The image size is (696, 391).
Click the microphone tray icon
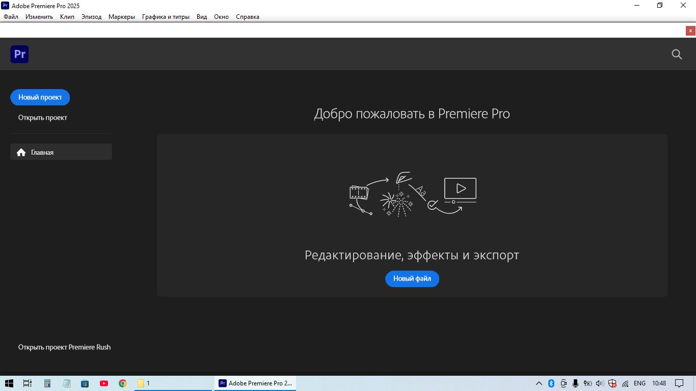575,383
